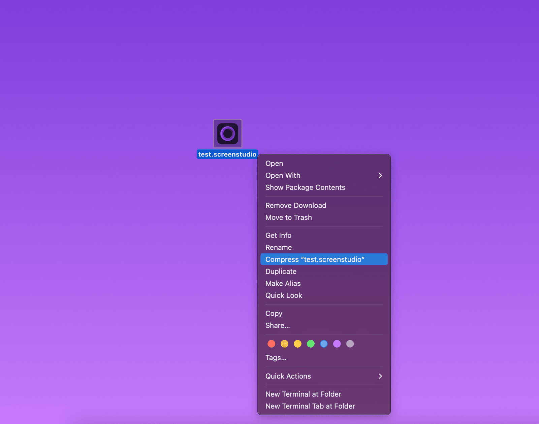This screenshot has height=424, width=539.
Task: Expand the Quick Actions submenu
Action: pos(323,376)
